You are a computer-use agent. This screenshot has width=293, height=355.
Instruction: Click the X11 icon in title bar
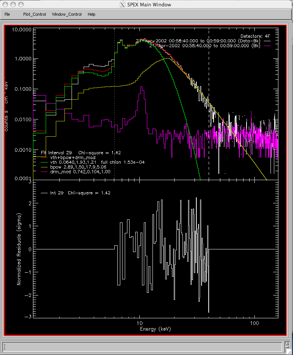click(122, 4)
